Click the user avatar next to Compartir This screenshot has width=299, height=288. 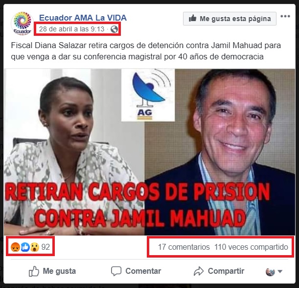point(270,272)
